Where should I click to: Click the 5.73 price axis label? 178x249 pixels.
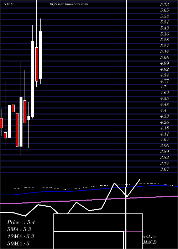pyautogui.click(x=164, y=4)
